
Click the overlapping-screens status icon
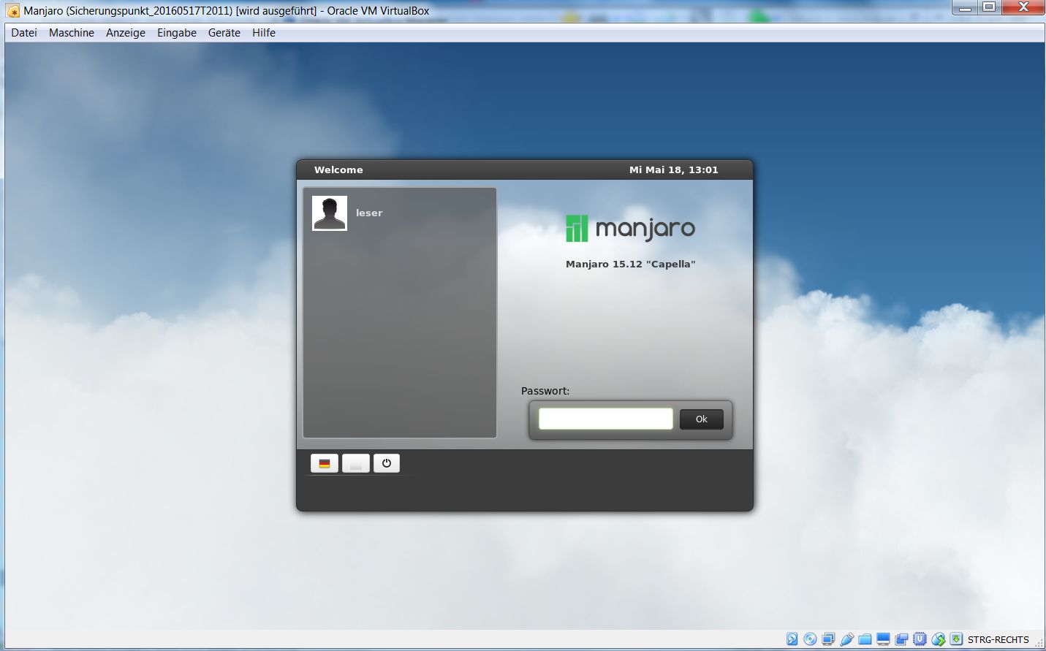point(901,639)
